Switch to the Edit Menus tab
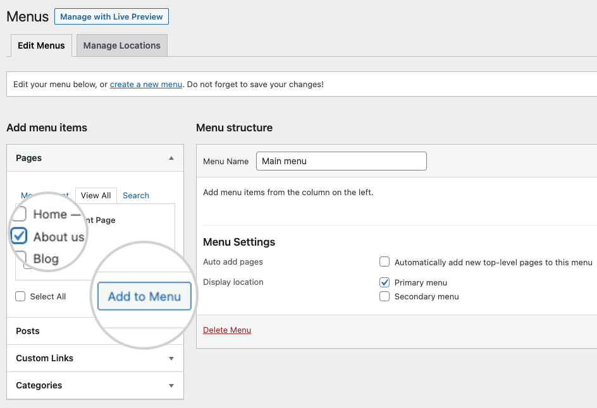This screenshot has height=408, width=597. [x=41, y=45]
